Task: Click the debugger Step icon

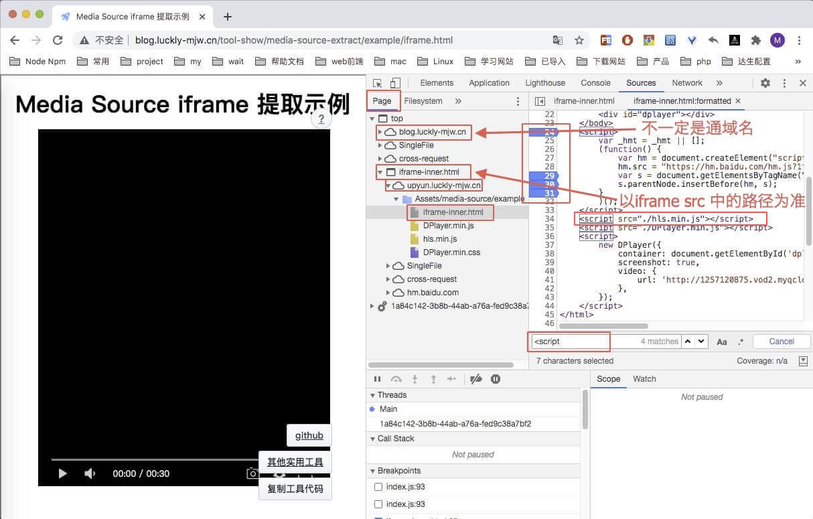Action: 452,379
